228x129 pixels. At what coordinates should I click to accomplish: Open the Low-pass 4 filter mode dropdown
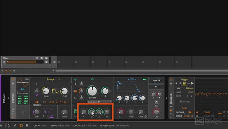click(100, 102)
